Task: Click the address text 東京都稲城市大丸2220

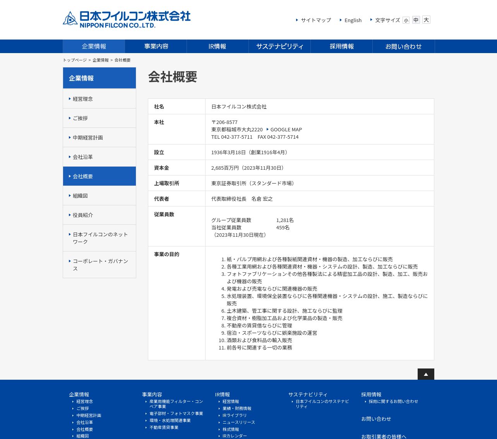Action: tap(237, 129)
